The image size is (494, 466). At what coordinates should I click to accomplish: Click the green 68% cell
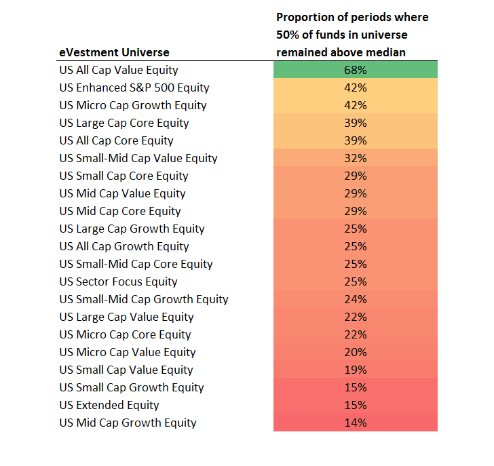tap(355, 70)
